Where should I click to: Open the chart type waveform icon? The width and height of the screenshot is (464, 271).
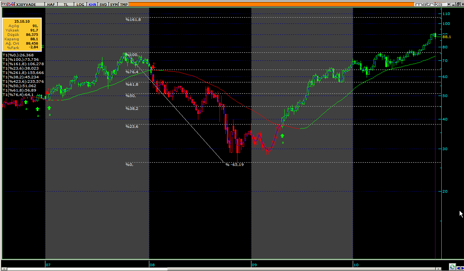tap(11, 4)
